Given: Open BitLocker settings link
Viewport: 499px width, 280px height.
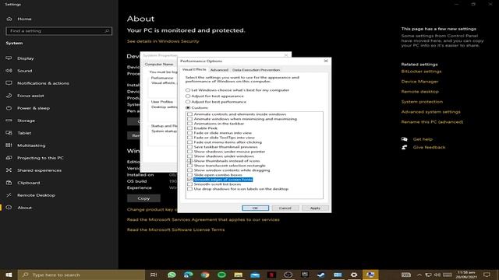Looking at the screenshot, I should click(421, 72).
